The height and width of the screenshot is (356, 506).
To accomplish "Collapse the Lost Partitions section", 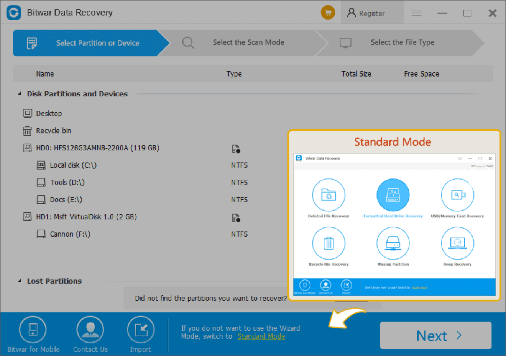I will (20, 281).
